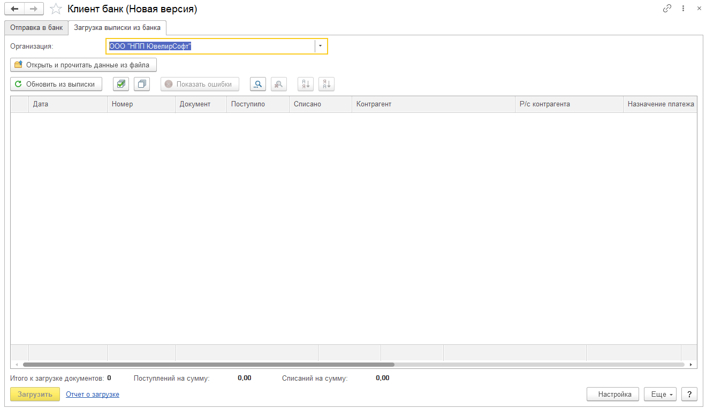Click the scrollbar left arrow
Viewport: 706px width, 409px height.
tap(17, 365)
